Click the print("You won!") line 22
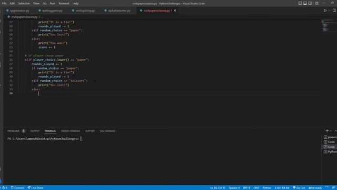 (x=53, y=43)
